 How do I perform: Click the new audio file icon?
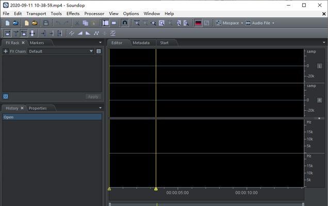point(8,23)
